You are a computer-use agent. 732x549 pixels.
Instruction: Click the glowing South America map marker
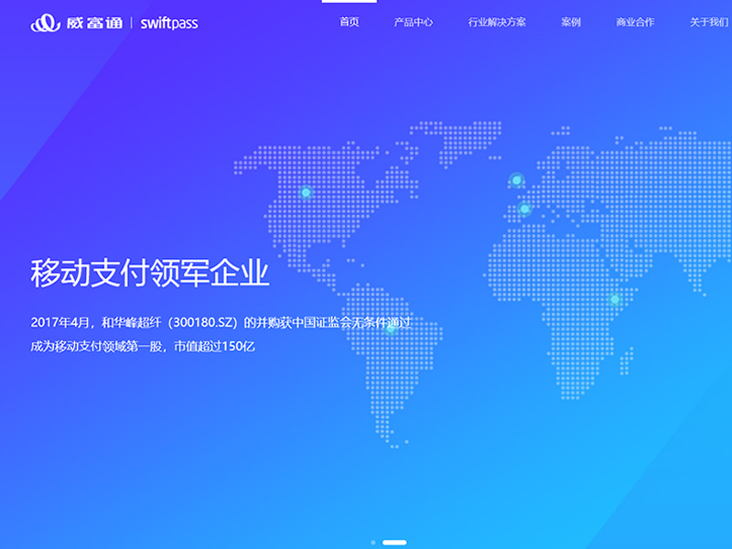click(x=391, y=328)
